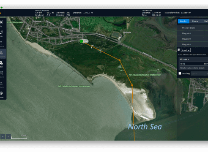Screen dimensions: 208x152
Task: Zoom out the map with minus button
Action: click(x=8, y=136)
